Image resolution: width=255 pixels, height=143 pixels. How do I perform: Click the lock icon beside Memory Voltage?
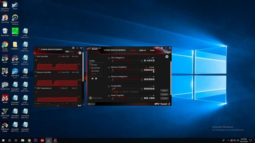[x=109, y=77]
